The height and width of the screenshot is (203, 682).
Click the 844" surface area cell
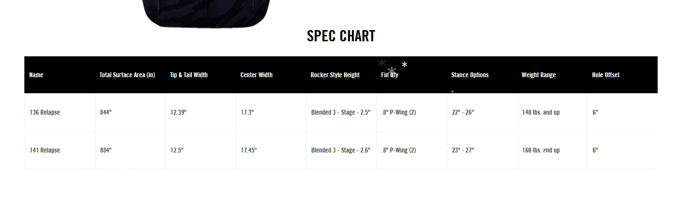(106, 112)
